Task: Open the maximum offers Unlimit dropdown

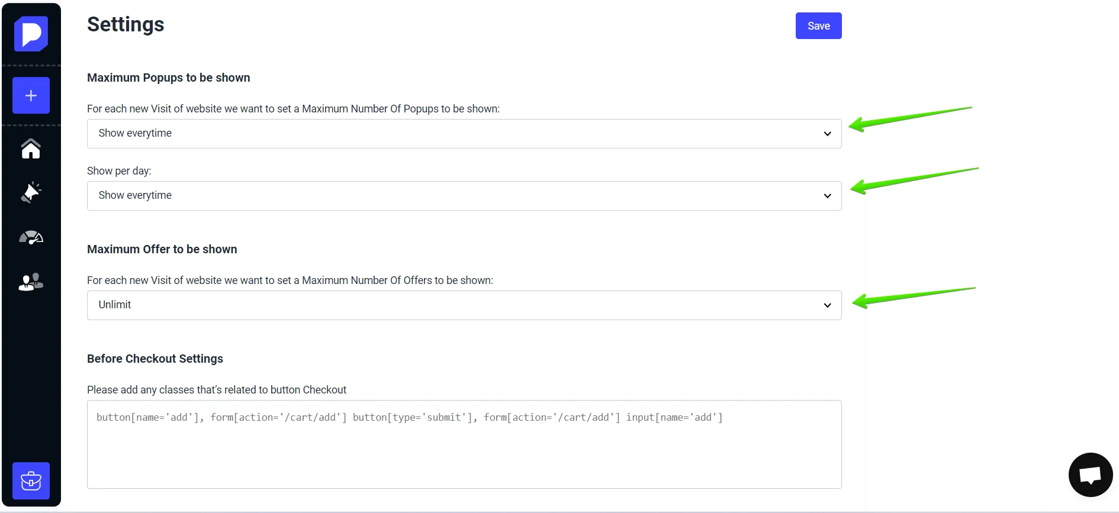Action: [x=464, y=305]
